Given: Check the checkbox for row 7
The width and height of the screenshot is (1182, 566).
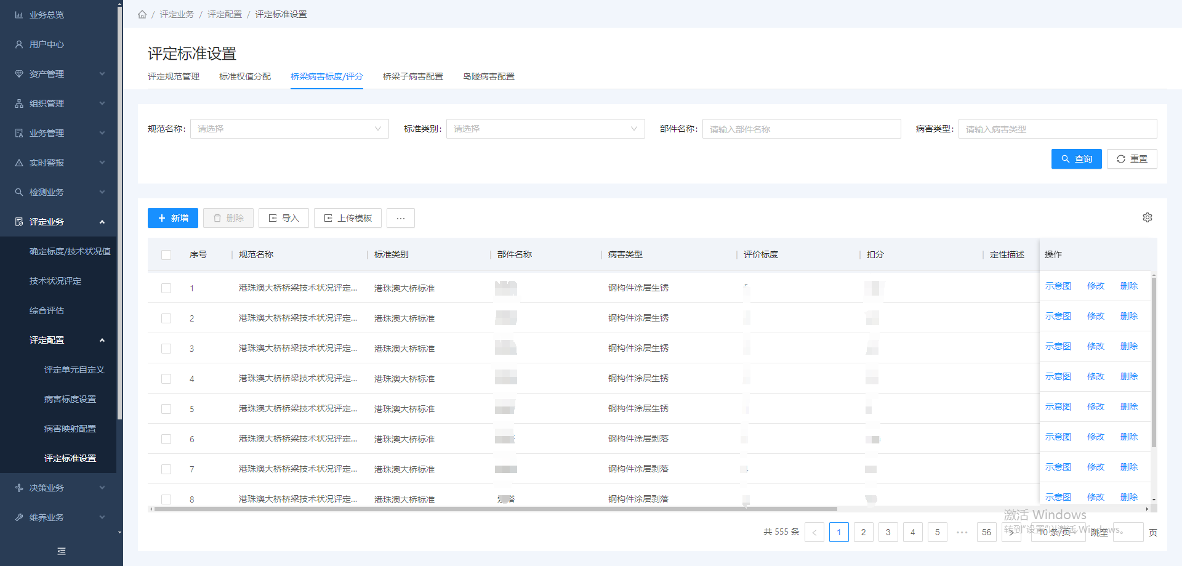Looking at the screenshot, I should point(166,469).
